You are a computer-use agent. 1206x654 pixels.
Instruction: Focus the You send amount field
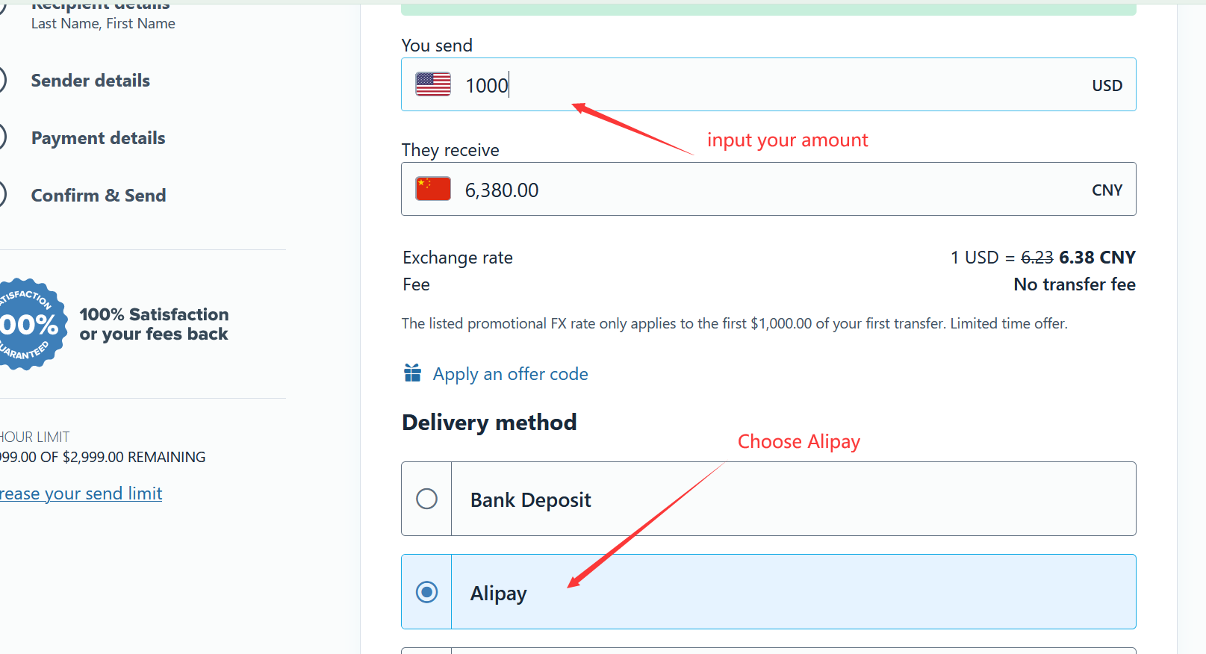[768, 84]
